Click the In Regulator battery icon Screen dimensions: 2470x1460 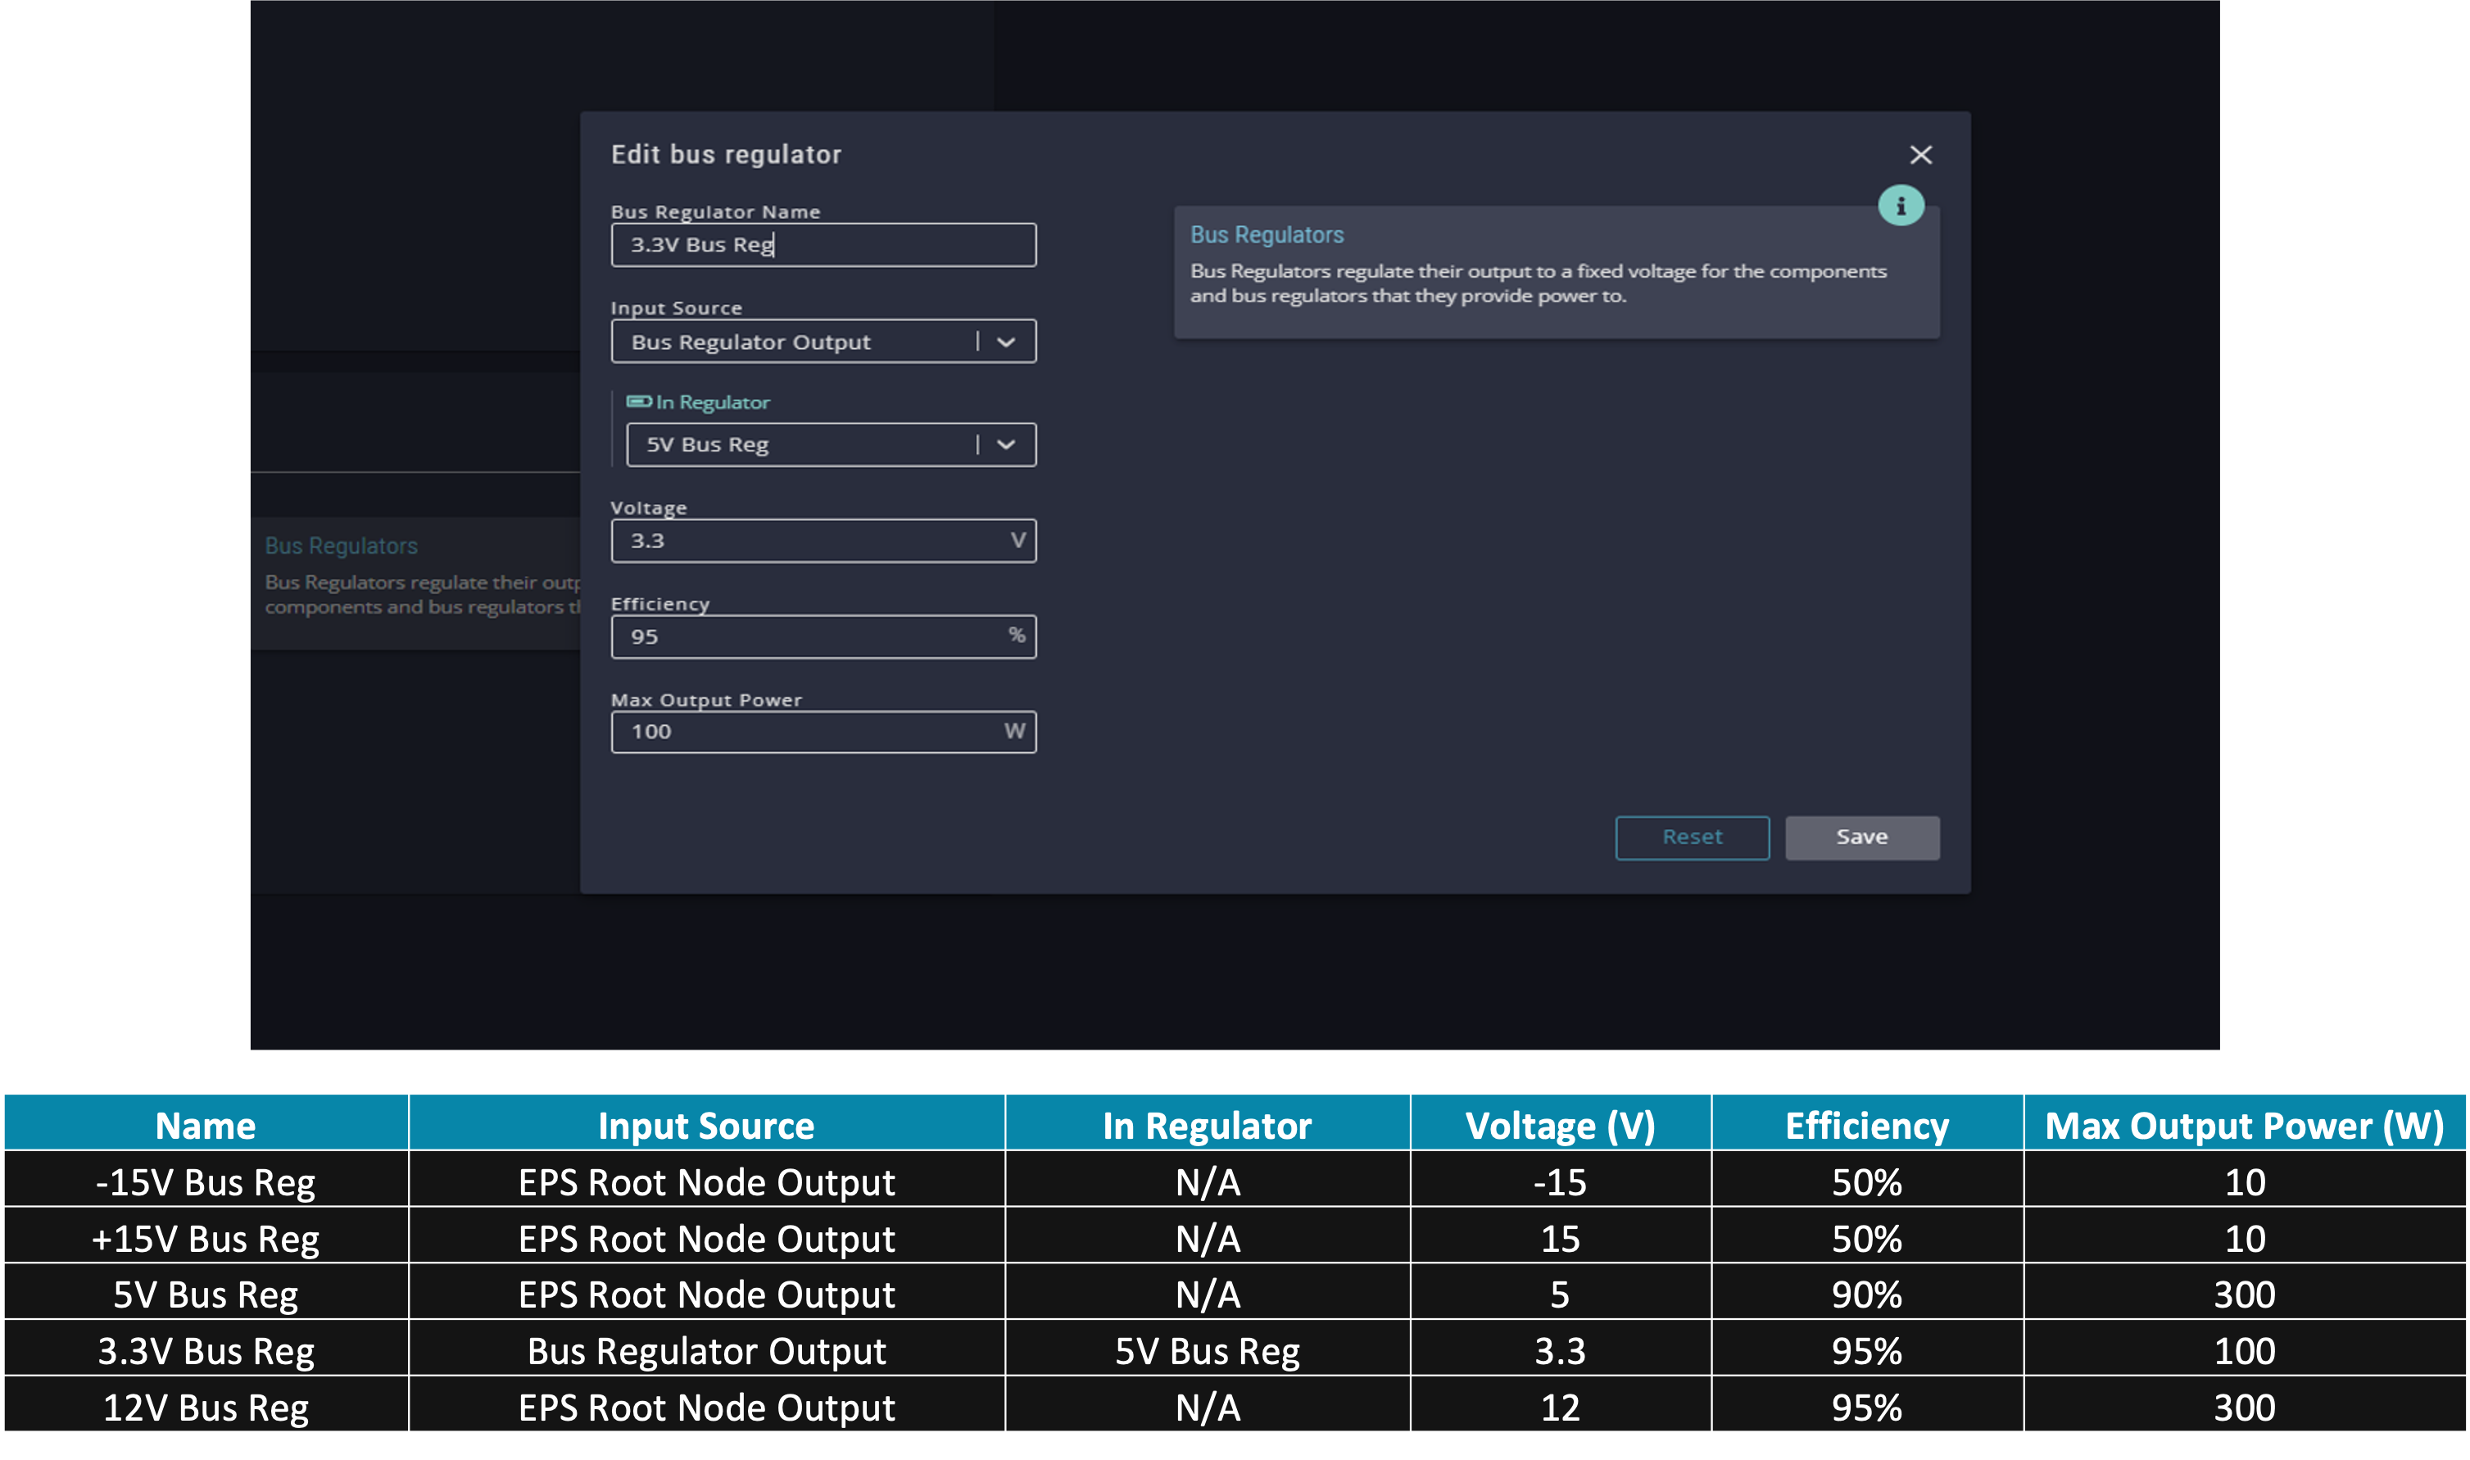coord(638,401)
